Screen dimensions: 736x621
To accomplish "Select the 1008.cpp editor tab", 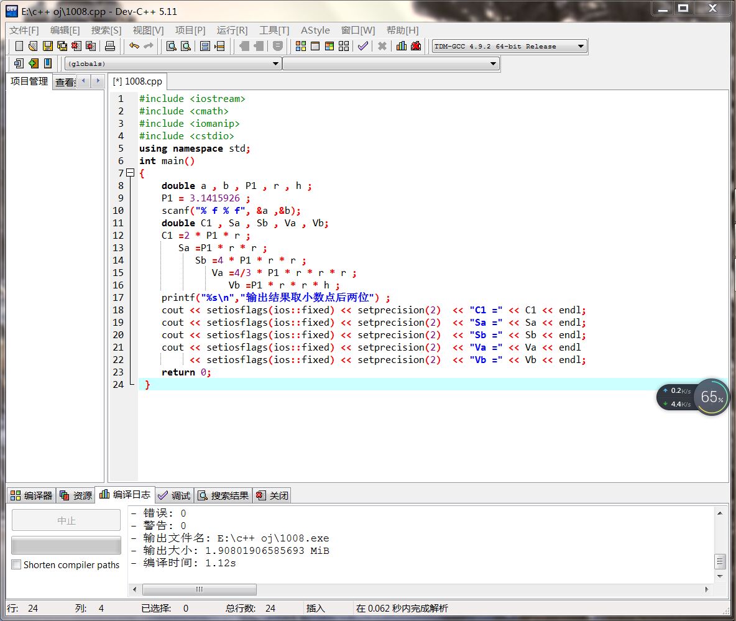I will (137, 81).
